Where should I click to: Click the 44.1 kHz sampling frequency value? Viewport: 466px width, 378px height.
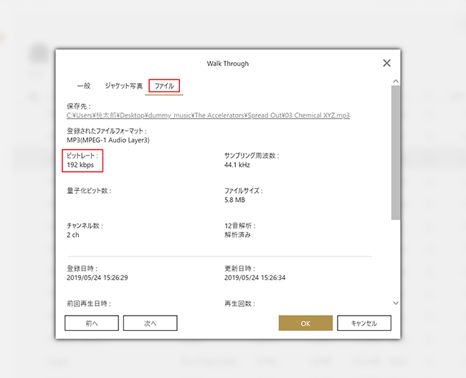tap(237, 165)
